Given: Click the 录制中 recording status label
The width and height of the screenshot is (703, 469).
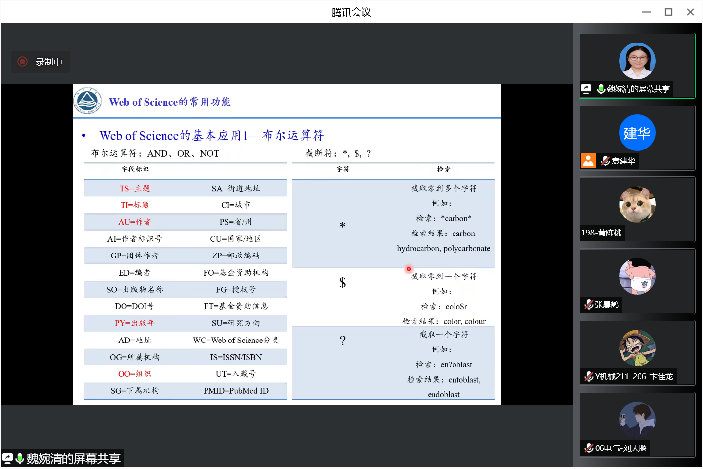Looking at the screenshot, I should coord(48,62).
